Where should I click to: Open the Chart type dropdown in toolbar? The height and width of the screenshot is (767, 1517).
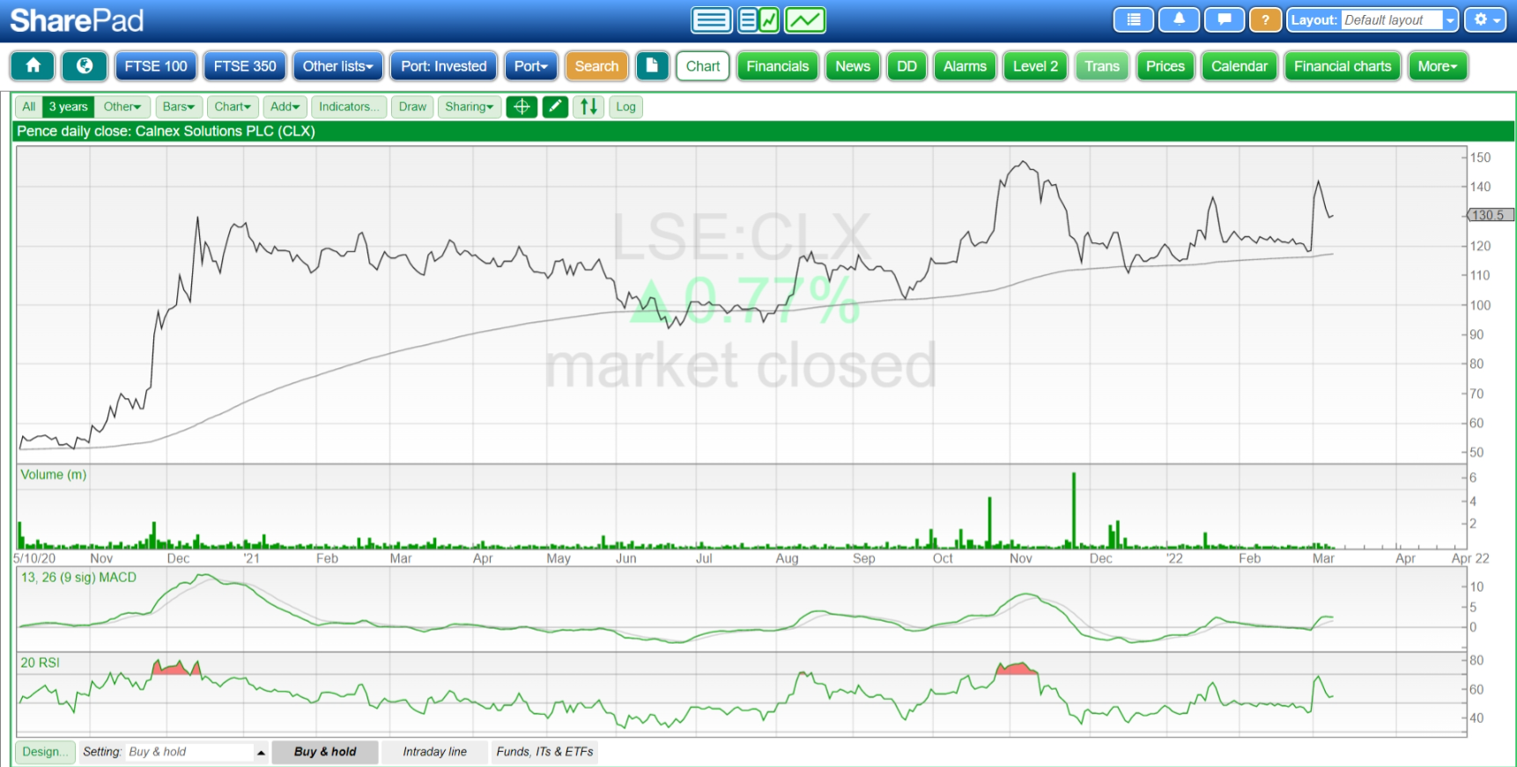click(233, 107)
